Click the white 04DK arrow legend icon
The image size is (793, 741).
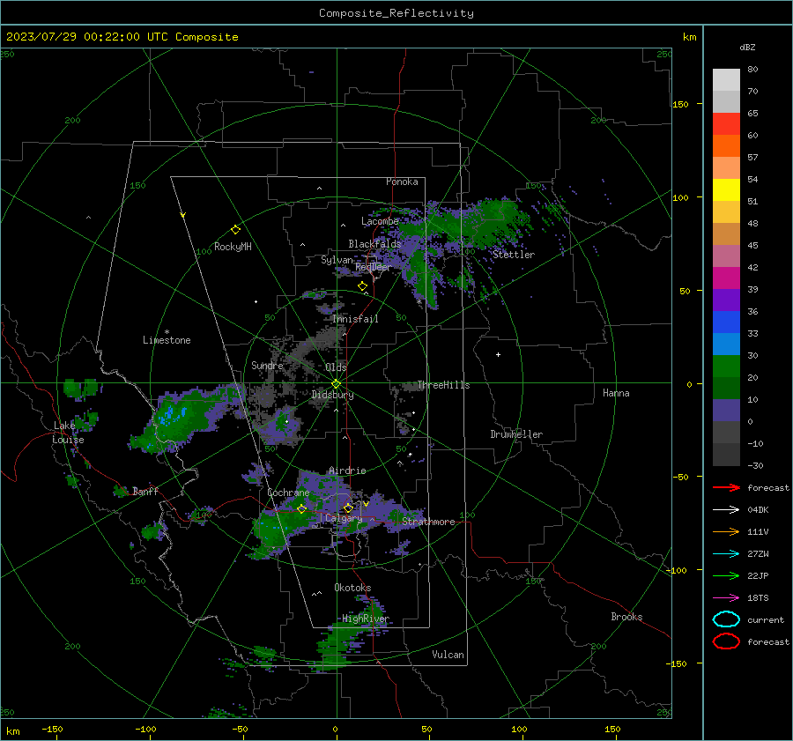click(x=726, y=510)
